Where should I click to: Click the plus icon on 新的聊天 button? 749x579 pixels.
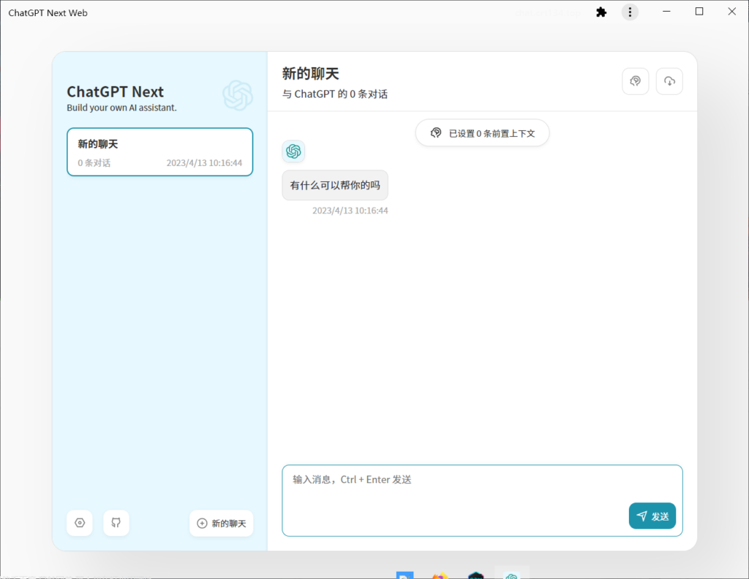pyautogui.click(x=200, y=523)
